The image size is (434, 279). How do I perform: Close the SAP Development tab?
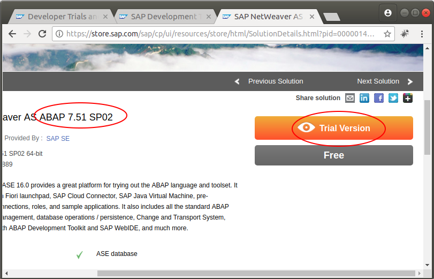pos(209,17)
